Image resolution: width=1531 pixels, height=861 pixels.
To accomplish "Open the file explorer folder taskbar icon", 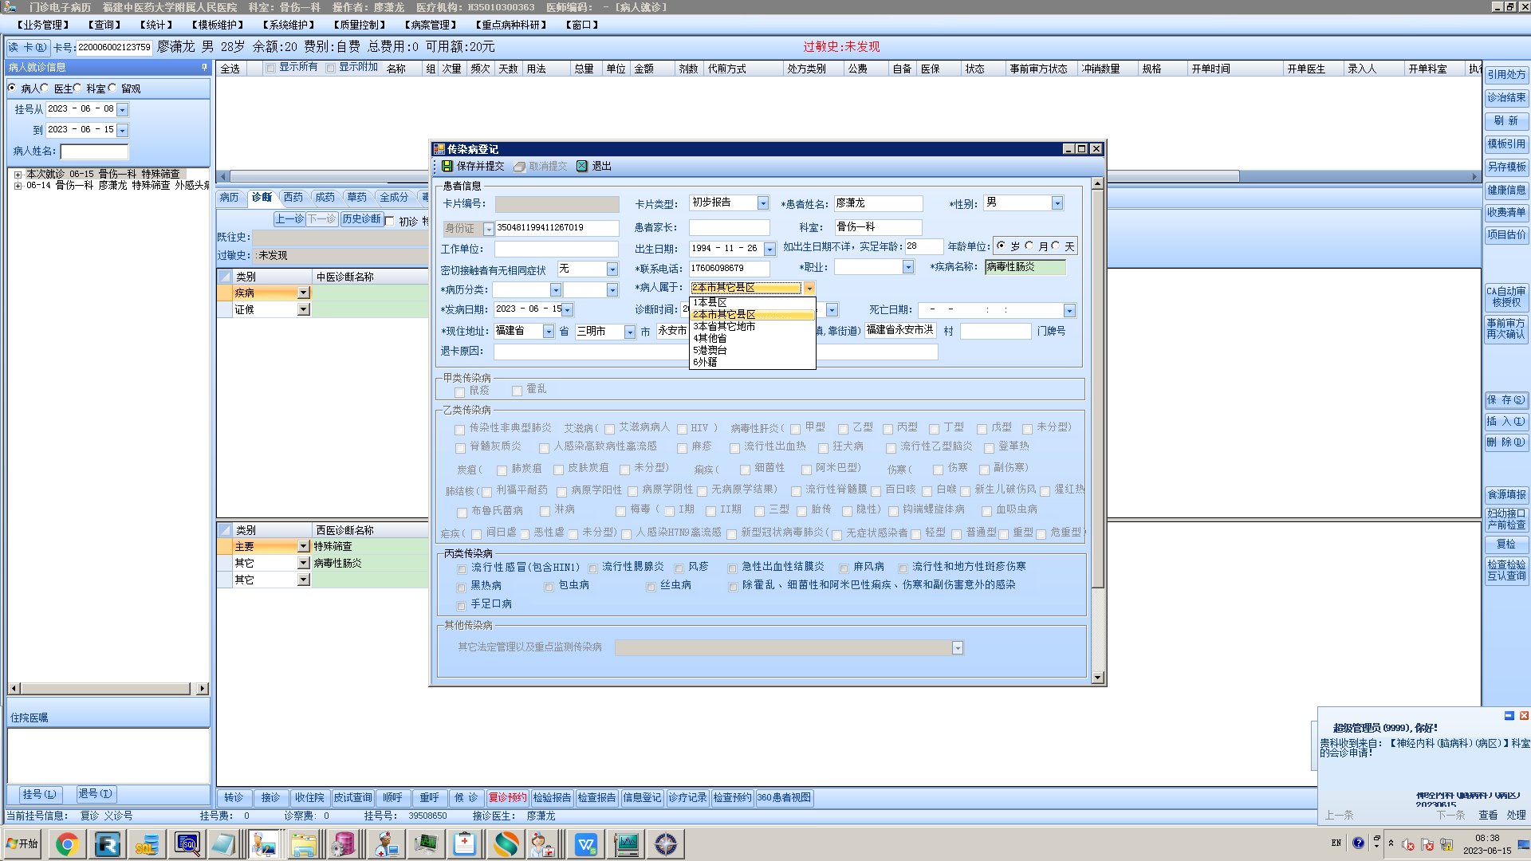I will point(303,843).
